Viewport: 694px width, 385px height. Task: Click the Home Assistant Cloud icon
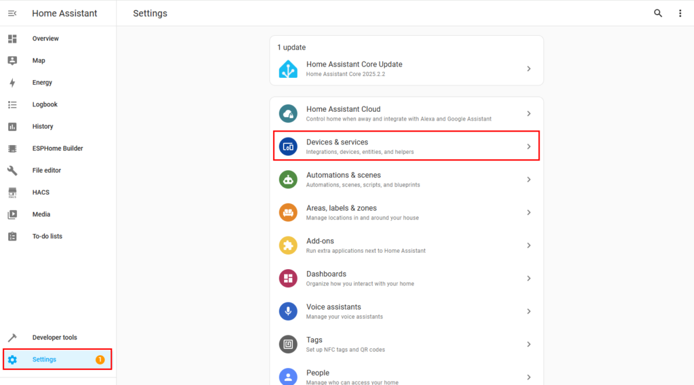(x=288, y=114)
